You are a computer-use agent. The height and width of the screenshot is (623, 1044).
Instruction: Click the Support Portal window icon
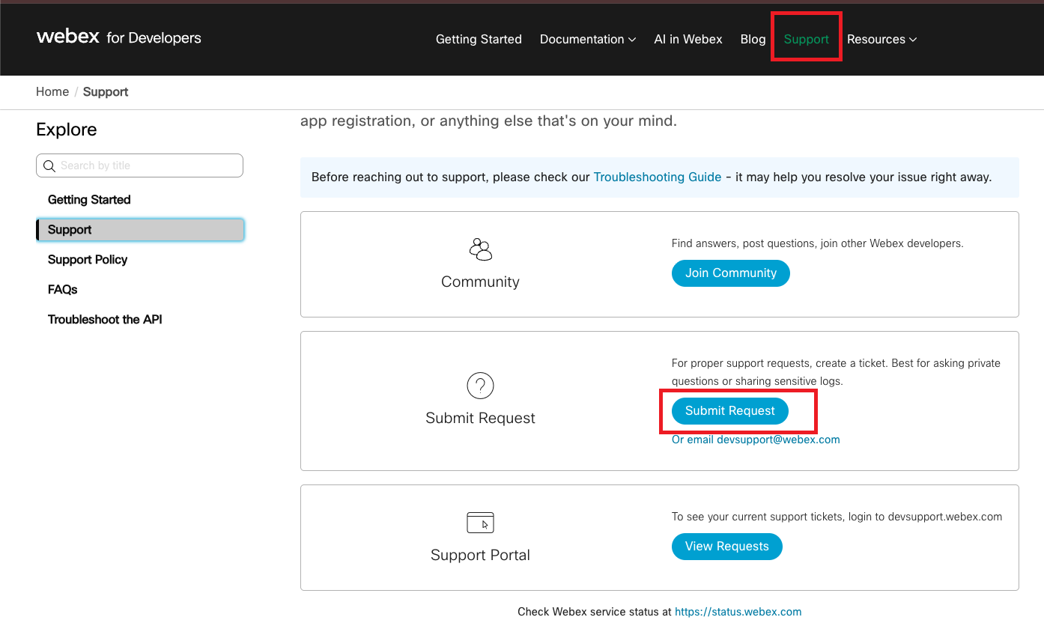pyautogui.click(x=480, y=523)
